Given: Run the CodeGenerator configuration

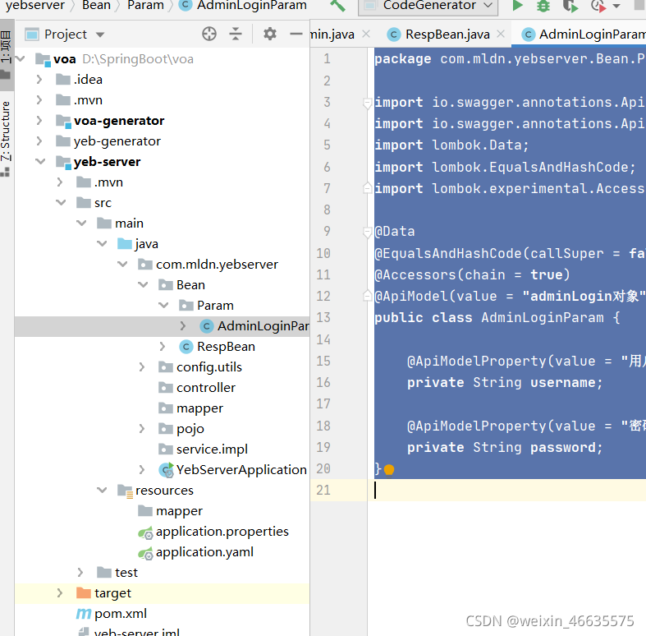Looking at the screenshot, I should pos(517,6).
